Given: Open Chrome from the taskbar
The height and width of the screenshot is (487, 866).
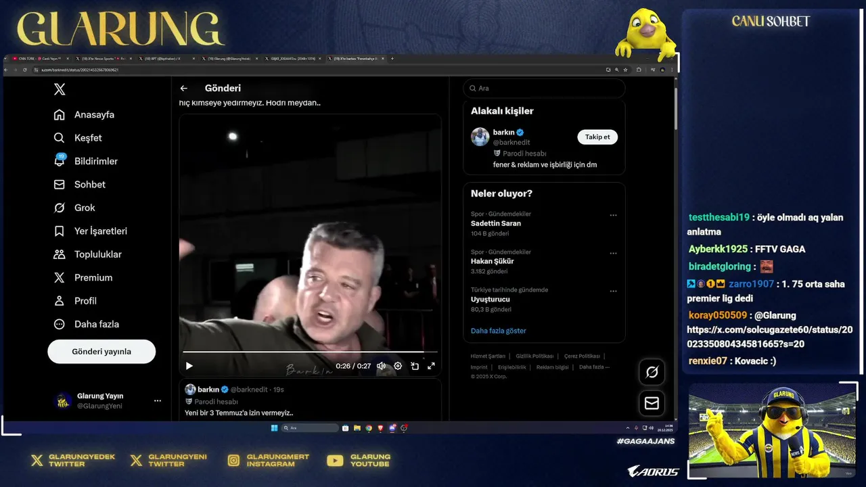Looking at the screenshot, I should click(x=369, y=428).
